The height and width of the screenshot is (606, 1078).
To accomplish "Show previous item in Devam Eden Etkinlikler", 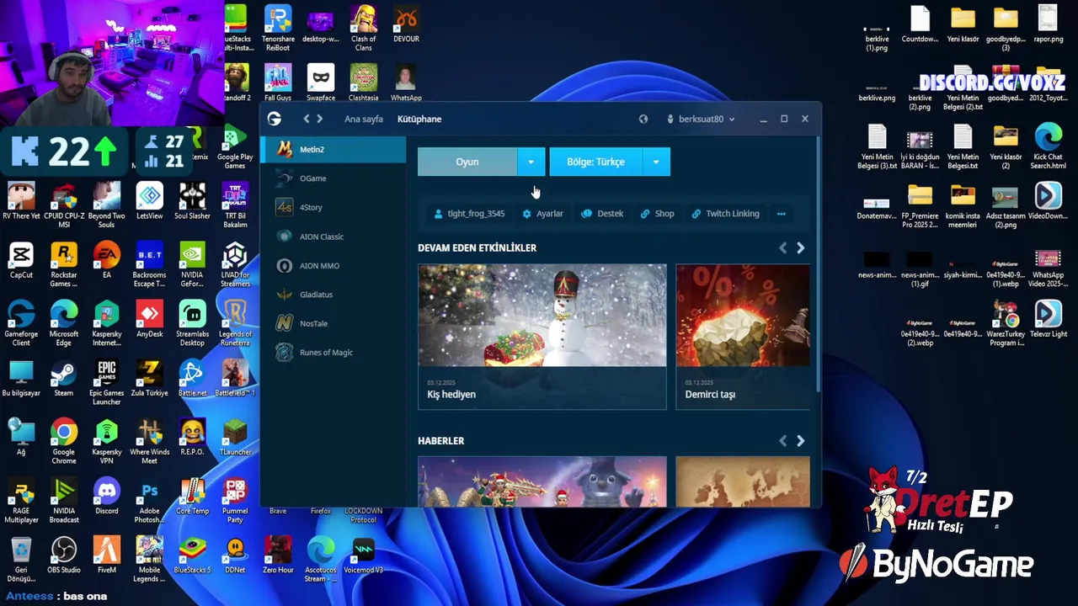I will 783,247.
